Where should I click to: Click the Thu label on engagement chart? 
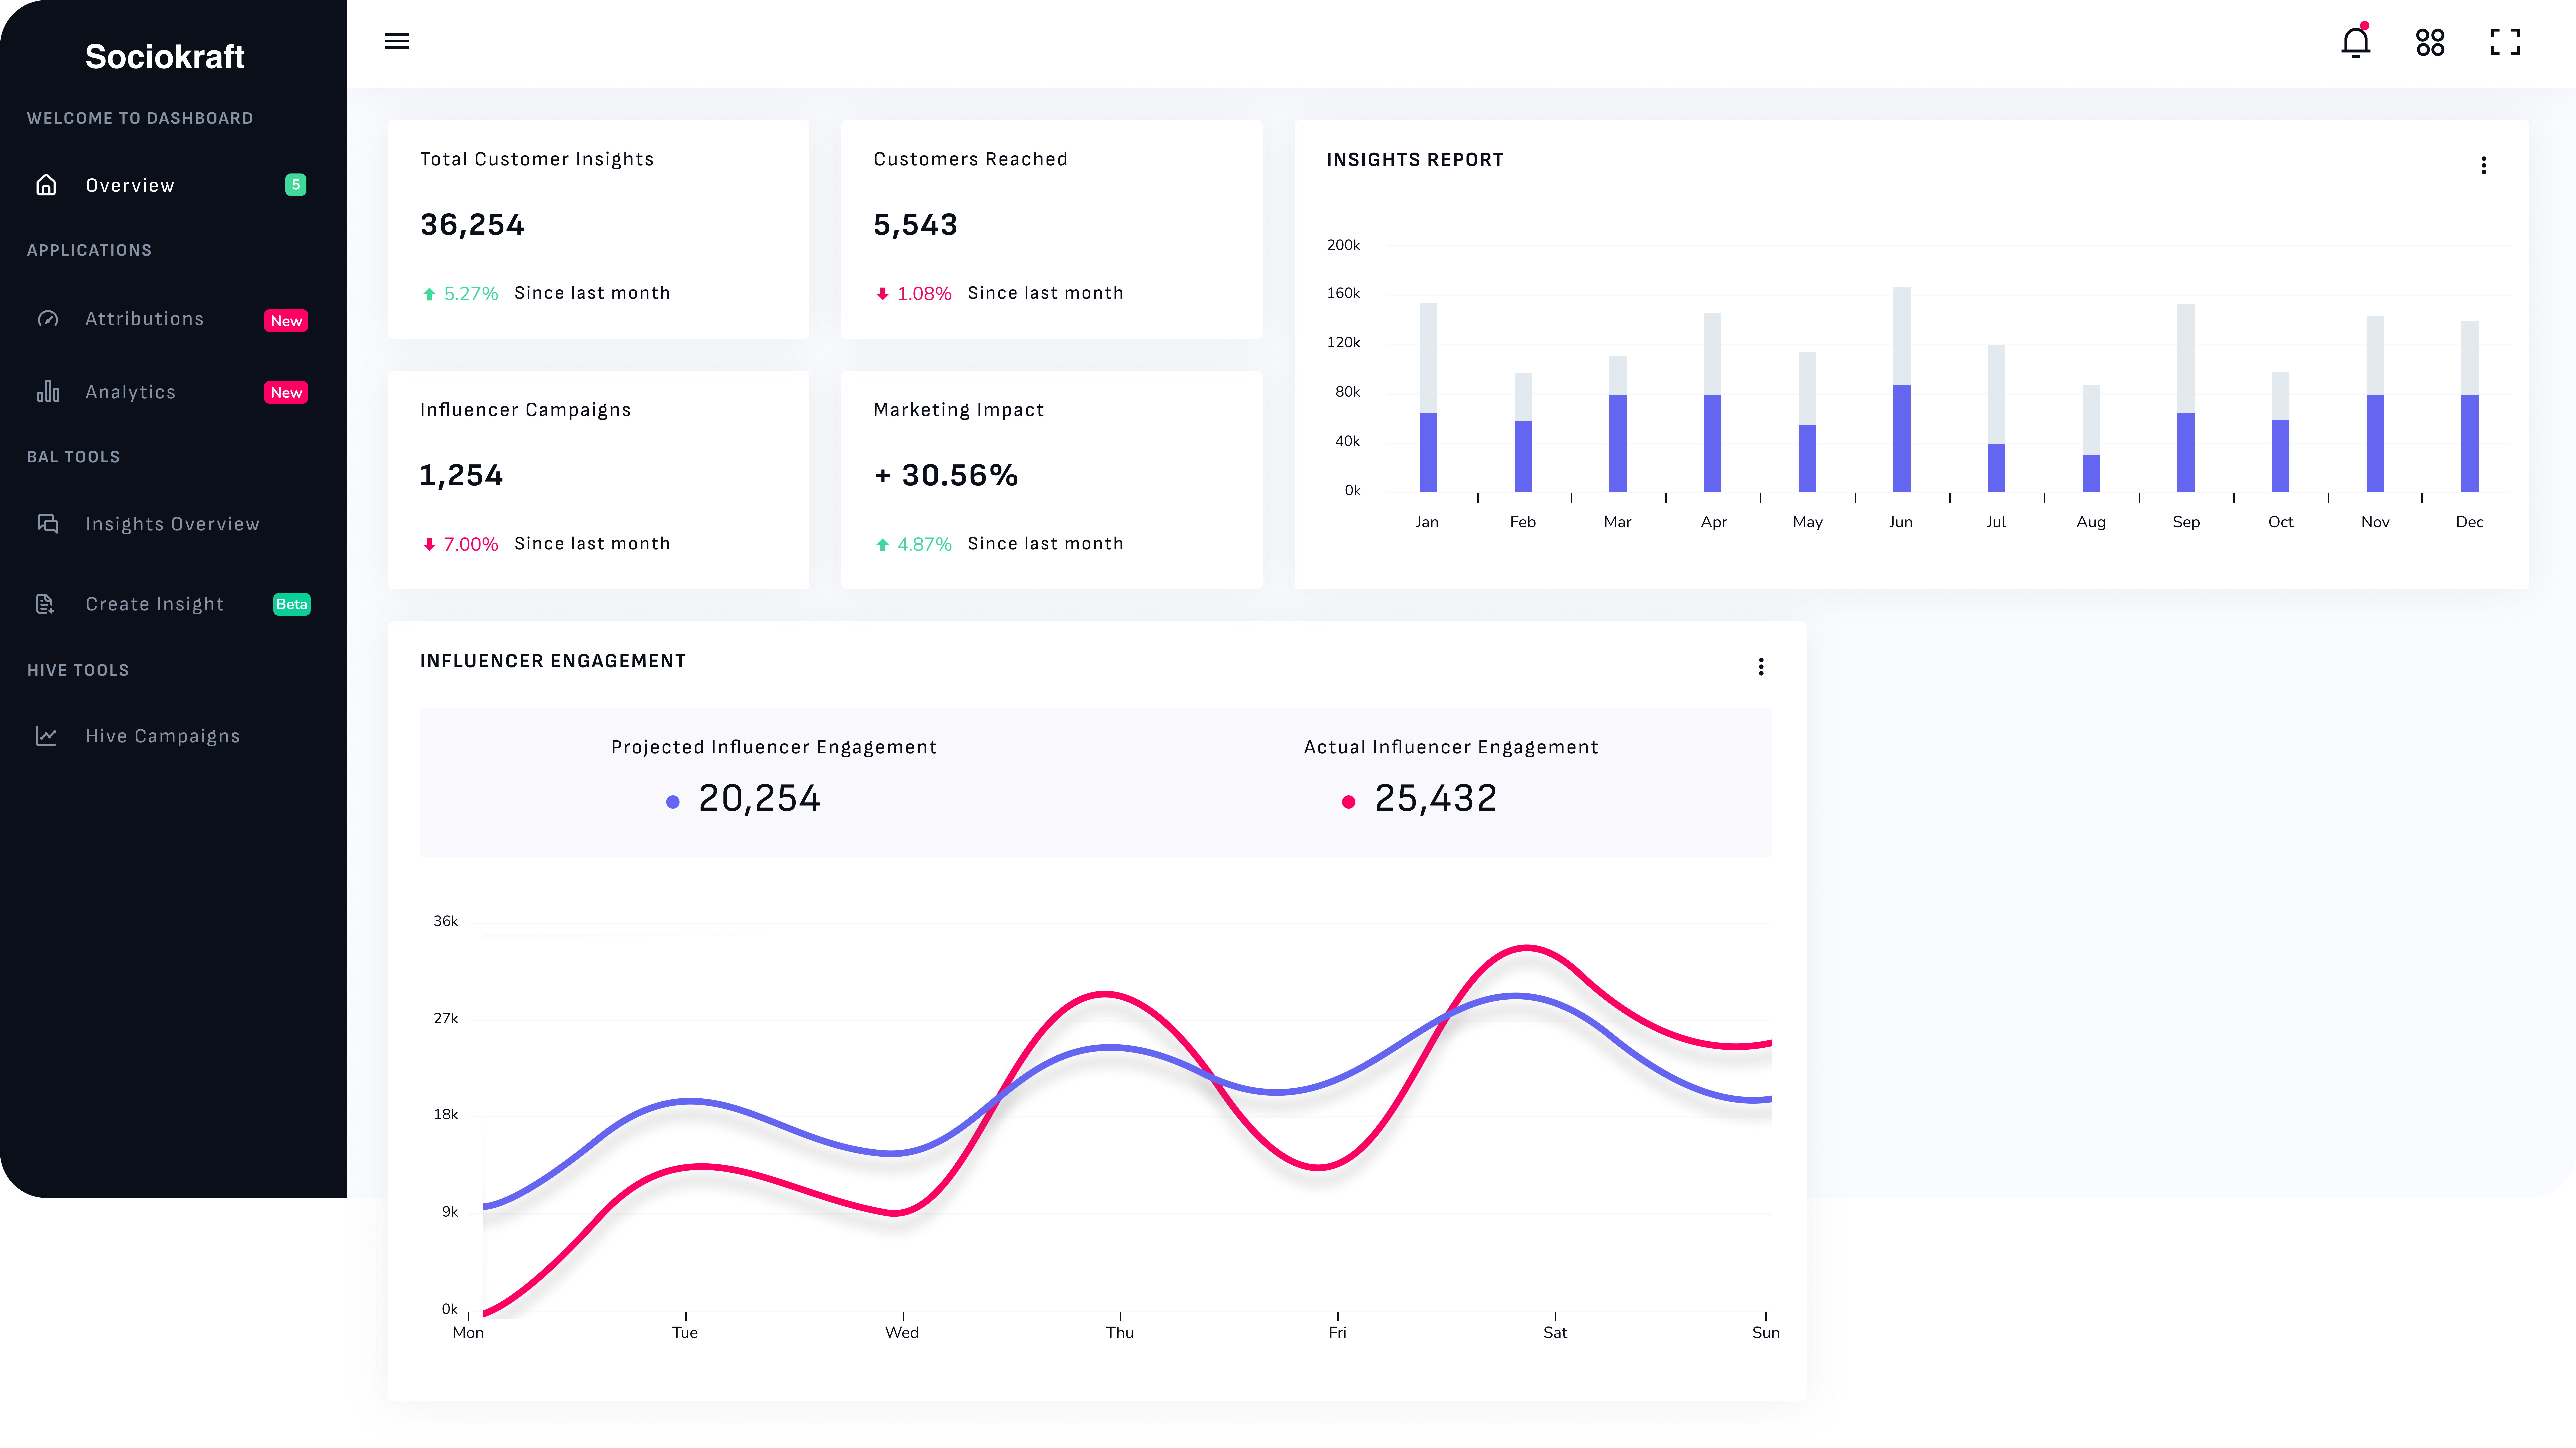pos(1120,1333)
